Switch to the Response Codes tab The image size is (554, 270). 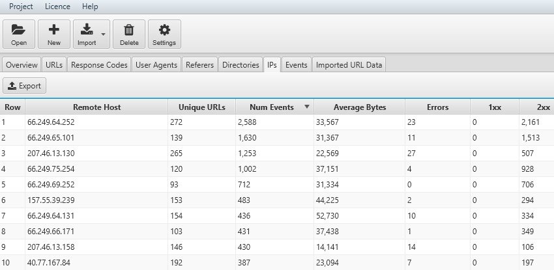(99, 65)
